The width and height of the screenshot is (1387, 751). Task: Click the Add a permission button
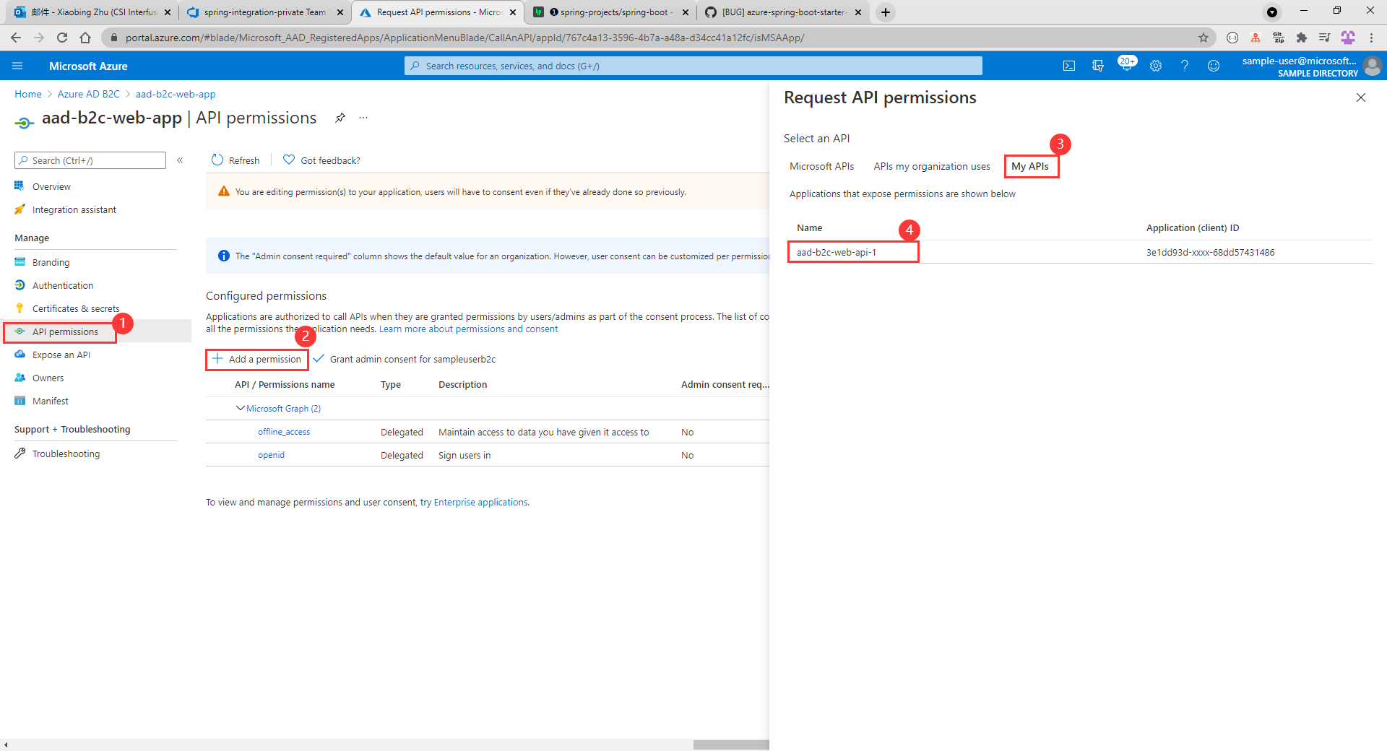257,359
